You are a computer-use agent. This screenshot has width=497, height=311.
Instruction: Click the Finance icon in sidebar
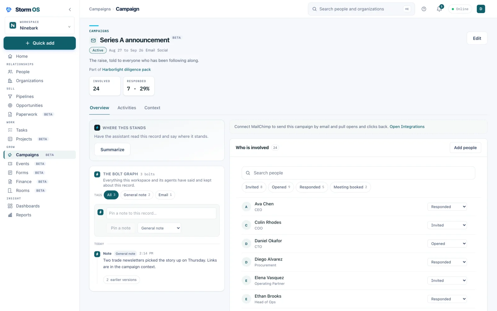click(x=10, y=182)
